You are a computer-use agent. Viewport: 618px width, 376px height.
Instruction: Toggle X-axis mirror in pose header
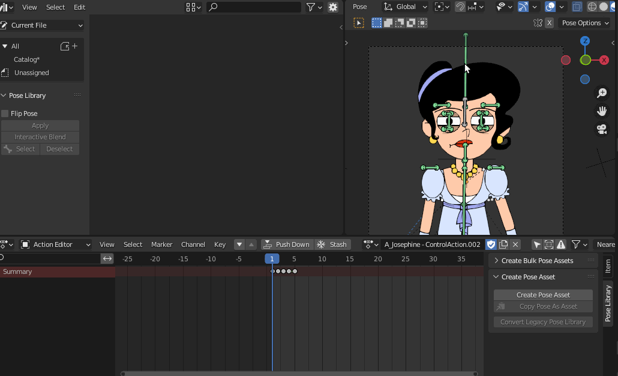[548, 23]
